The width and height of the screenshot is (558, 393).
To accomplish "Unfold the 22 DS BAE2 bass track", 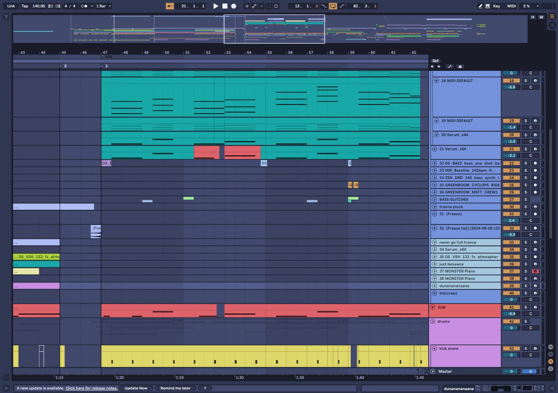I will (x=435, y=163).
